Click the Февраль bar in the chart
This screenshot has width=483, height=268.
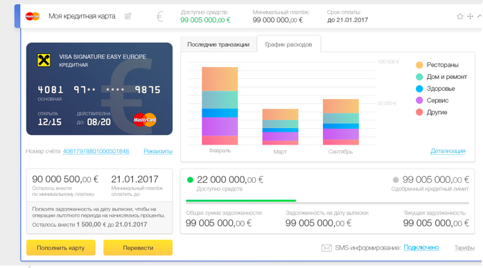click(x=220, y=106)
